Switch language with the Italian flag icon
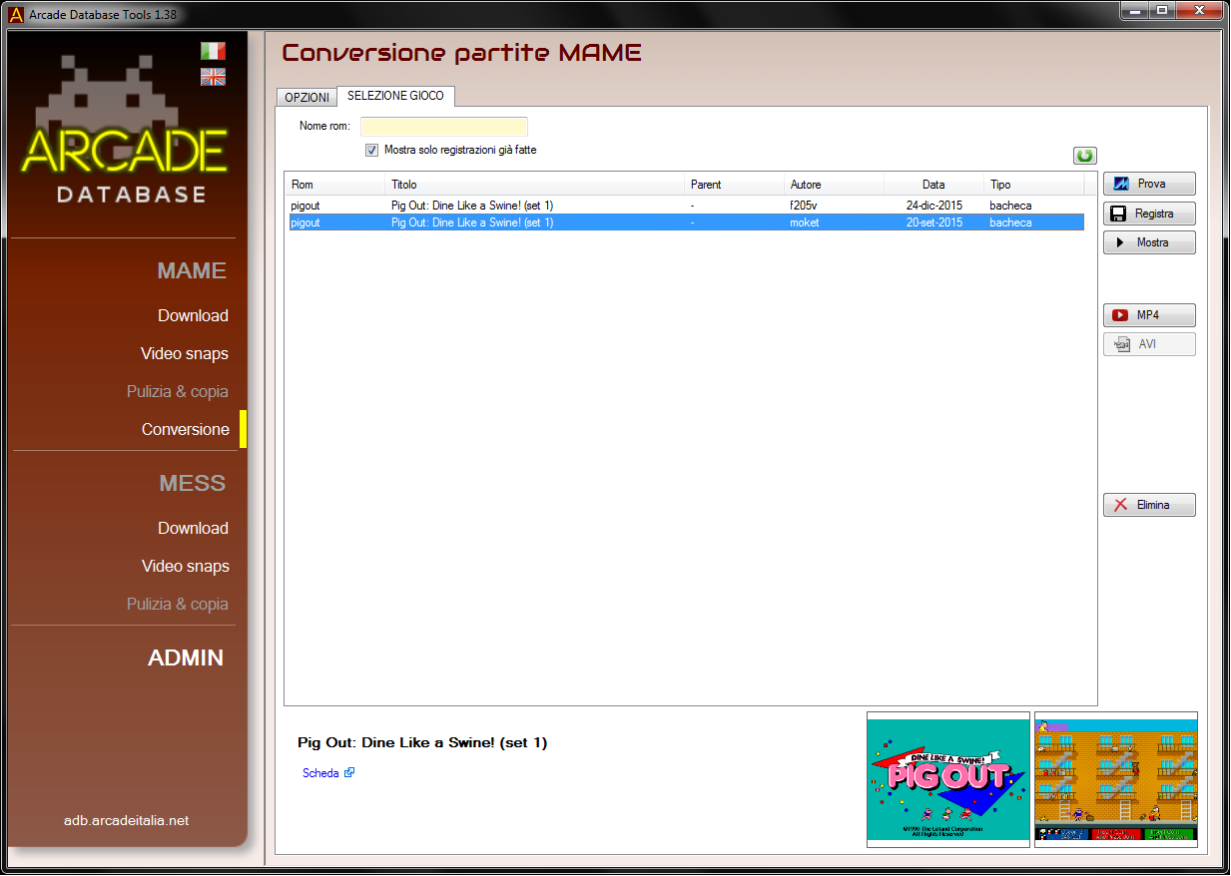1231x876 pixels. (213, 51)
